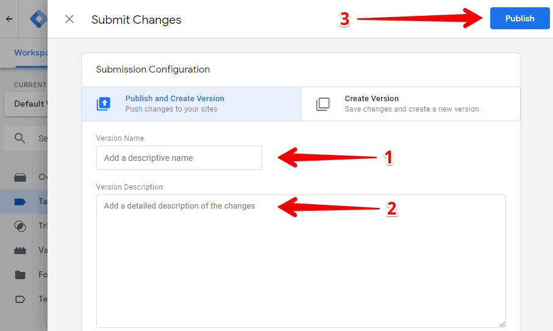
Task: Click the Version Name label
Action: 120,138
